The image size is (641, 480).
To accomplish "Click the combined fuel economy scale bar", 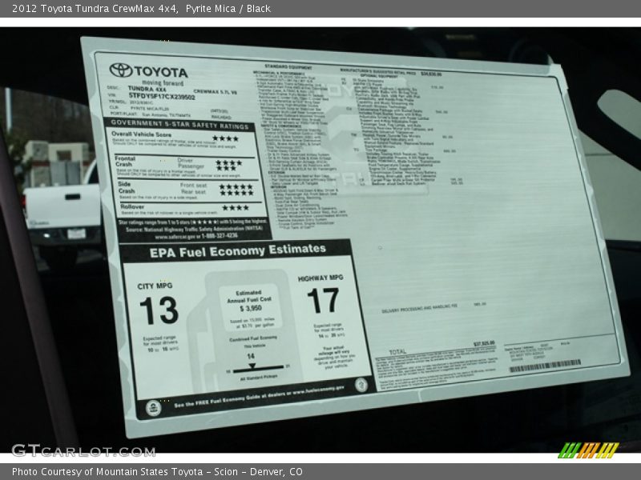I will (257, 368).
